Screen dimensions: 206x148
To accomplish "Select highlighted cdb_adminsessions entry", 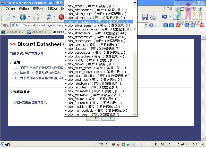I will click(x=99, y=21).
